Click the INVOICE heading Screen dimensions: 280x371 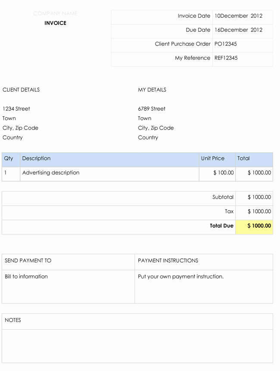click(x=55, y=23)
